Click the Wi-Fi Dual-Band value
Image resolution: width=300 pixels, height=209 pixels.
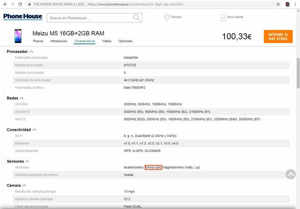[150, 136]
